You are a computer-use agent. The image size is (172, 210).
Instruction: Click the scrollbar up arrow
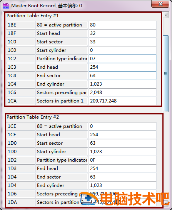tap(166, 15)
